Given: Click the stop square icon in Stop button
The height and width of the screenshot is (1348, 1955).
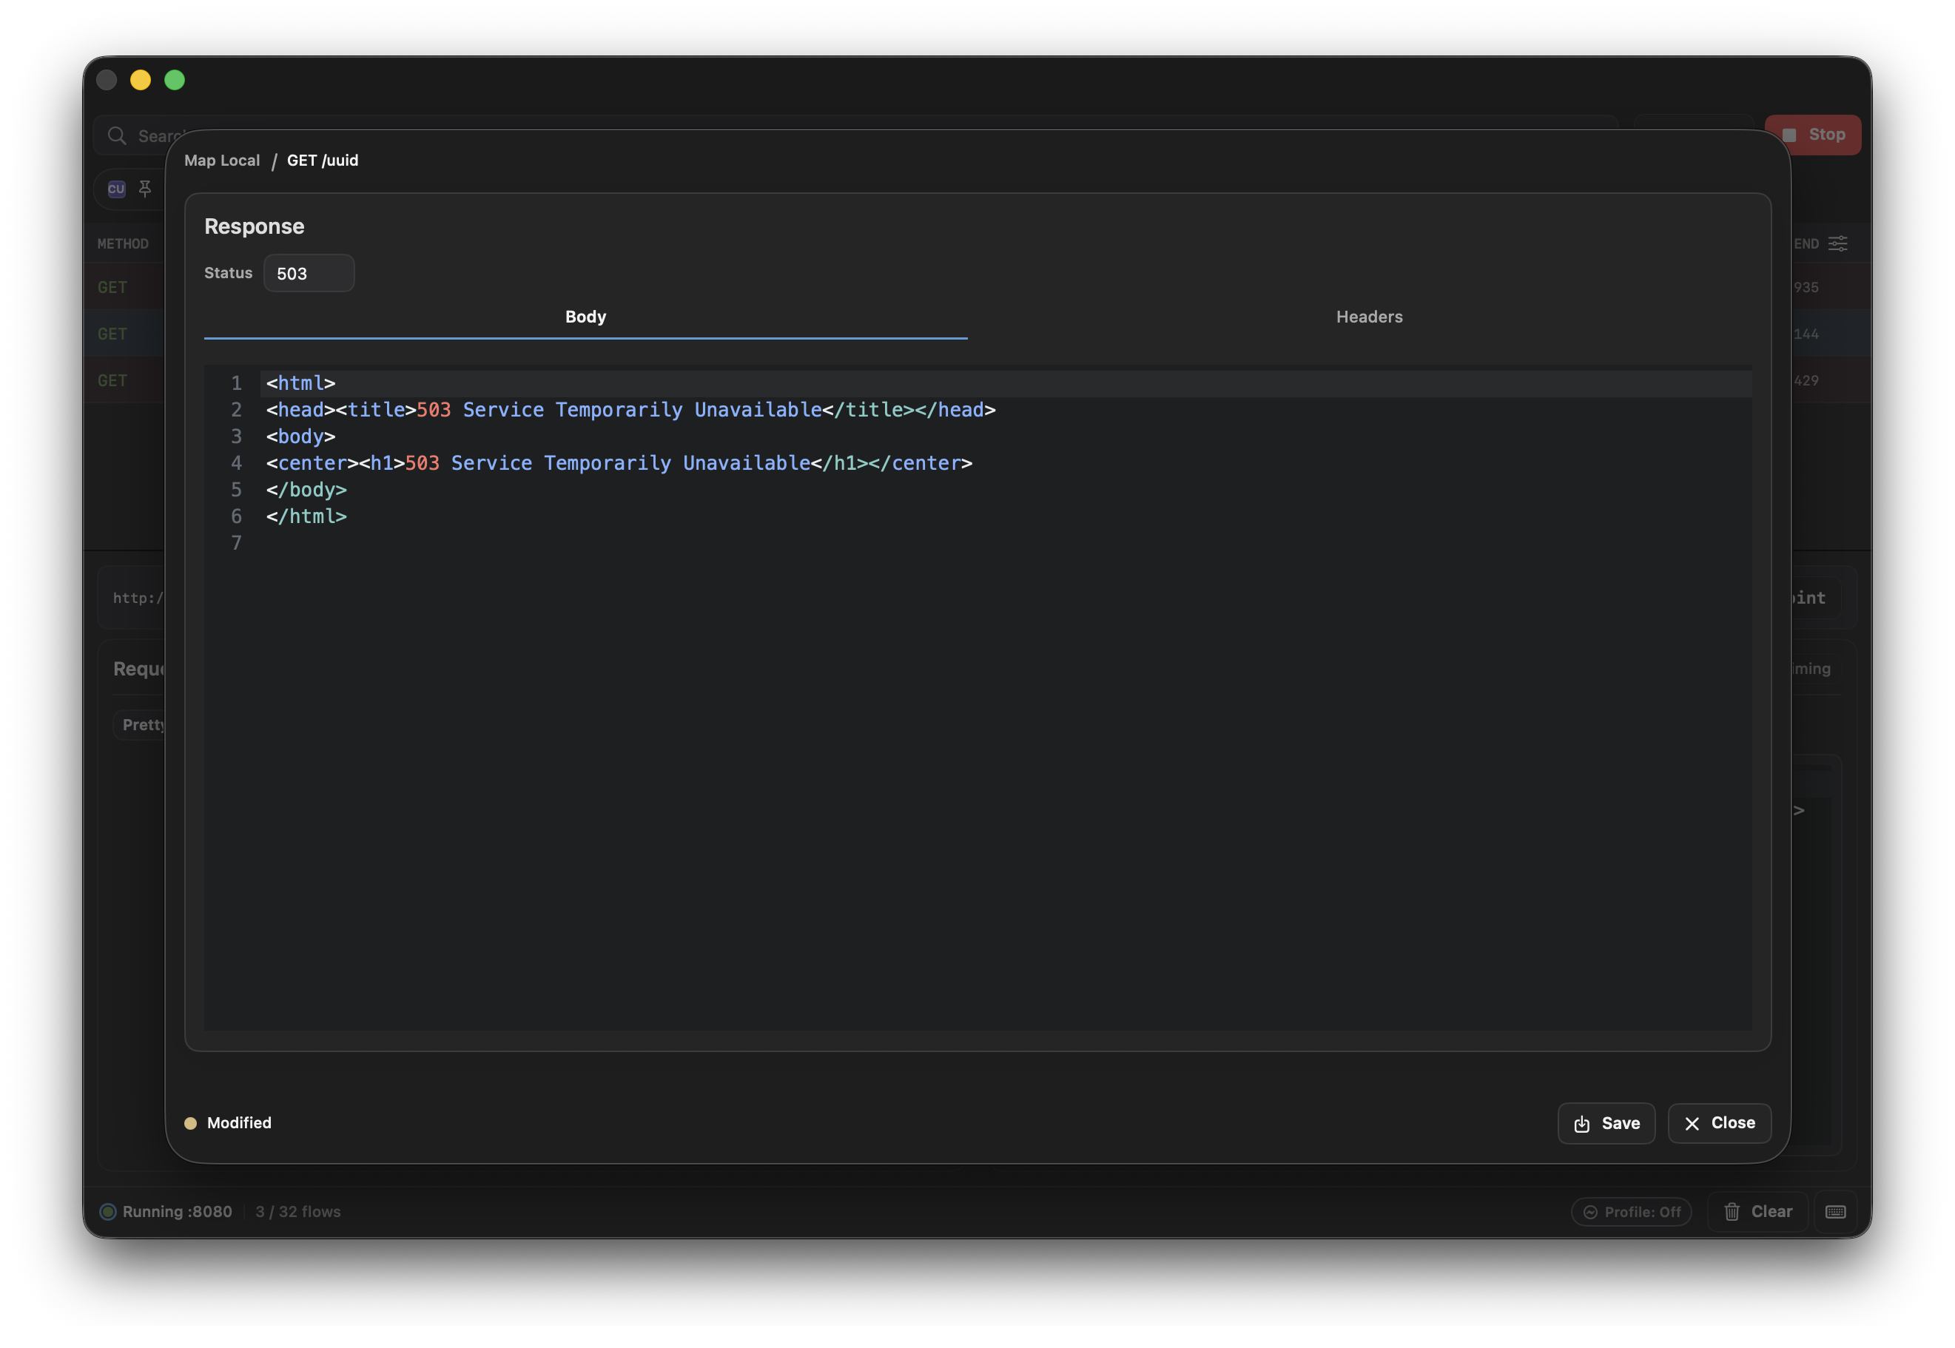Looking at the screenshot, I should tap(1788, 135).
